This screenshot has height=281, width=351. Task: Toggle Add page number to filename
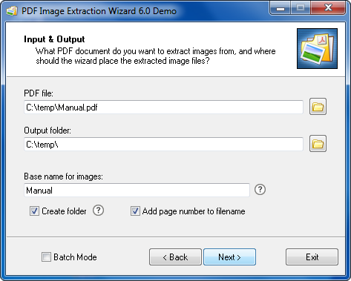coord(135,211)
